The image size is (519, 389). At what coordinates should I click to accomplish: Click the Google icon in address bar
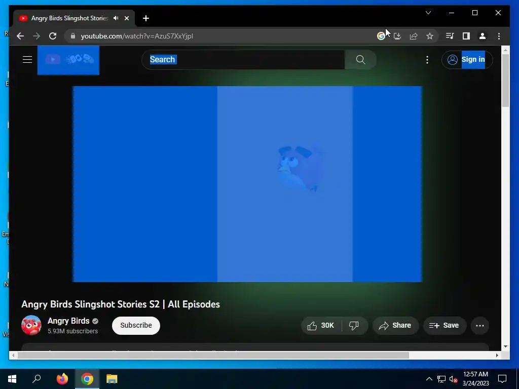[381, 36]
